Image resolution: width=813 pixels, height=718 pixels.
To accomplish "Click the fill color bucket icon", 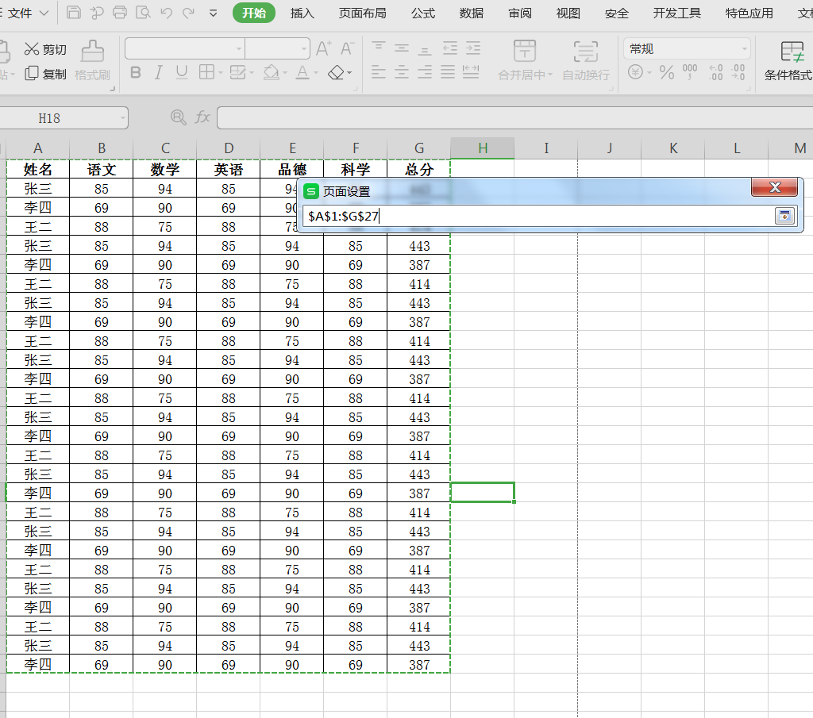I will coord(272,72).
